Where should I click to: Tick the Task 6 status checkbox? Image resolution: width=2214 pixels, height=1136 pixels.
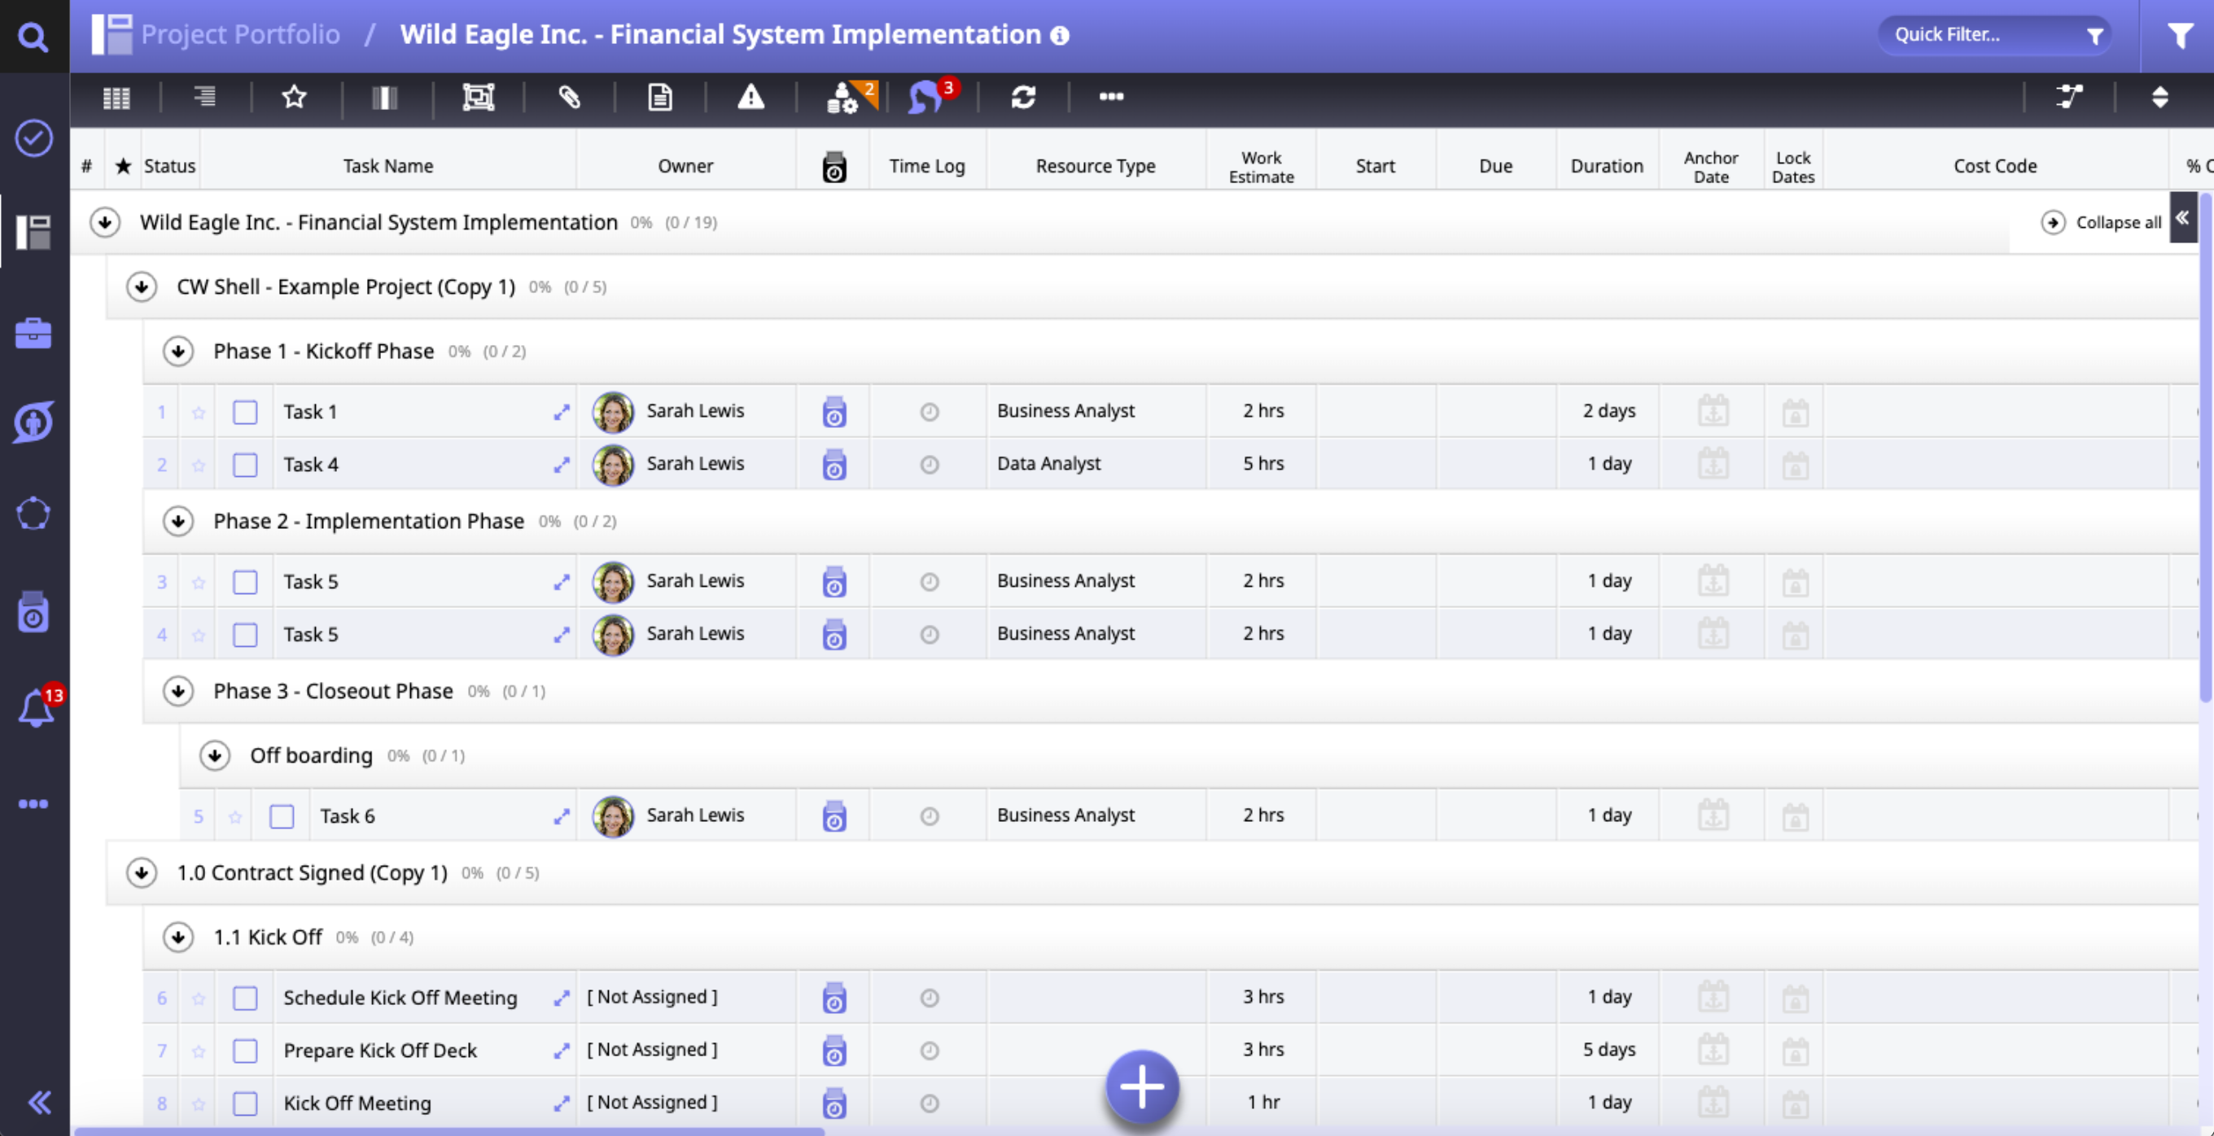click(x=282, y=816)
